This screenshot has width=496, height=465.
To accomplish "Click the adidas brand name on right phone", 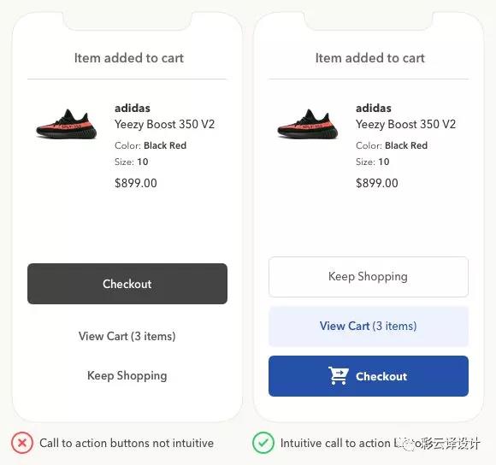I will [374, 108].
